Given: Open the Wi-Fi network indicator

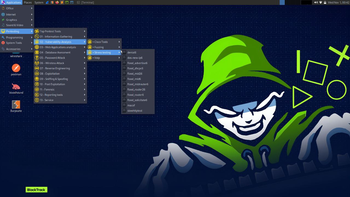Looking at the screenshot, I should [320, 2].
